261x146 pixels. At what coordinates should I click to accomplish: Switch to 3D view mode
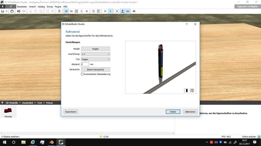[x=66, y=11]
